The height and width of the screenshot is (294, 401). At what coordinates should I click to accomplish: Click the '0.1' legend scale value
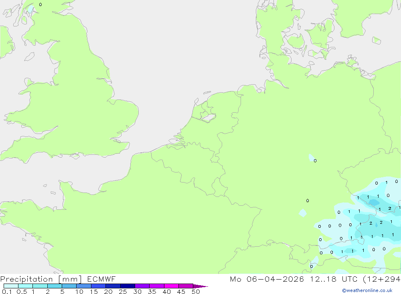tap(7, 292)
